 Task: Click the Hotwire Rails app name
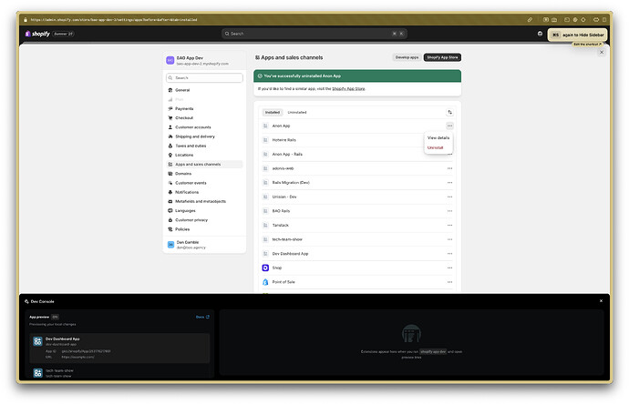pos(284,140)
